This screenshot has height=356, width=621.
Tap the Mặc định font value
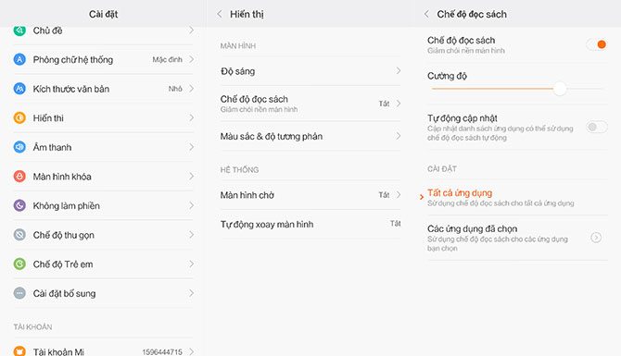[x=167, y=60]
